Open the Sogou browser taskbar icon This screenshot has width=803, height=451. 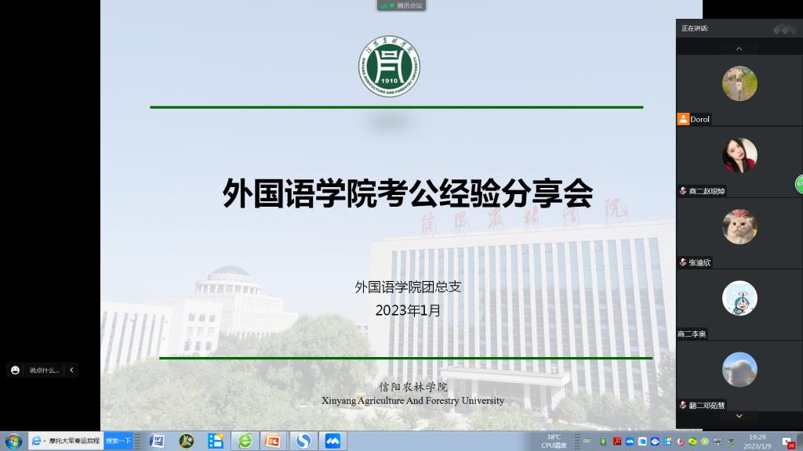tap(303, 441)
